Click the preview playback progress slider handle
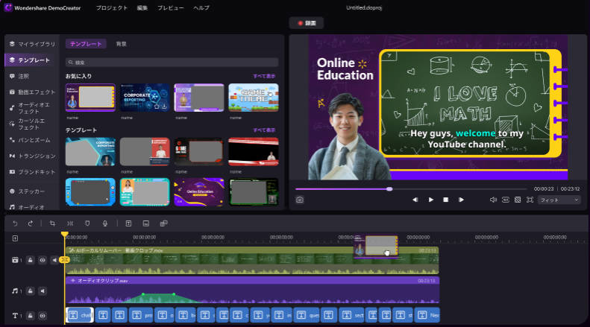Image resolution: width=590 pixels, height=327 pixels. pos(390,189)
